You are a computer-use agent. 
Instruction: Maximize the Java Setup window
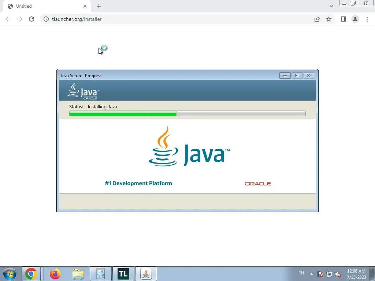(297, 76)
